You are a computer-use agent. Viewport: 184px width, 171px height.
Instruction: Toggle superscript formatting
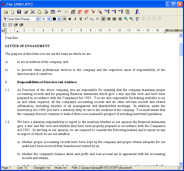click(86, 19)
